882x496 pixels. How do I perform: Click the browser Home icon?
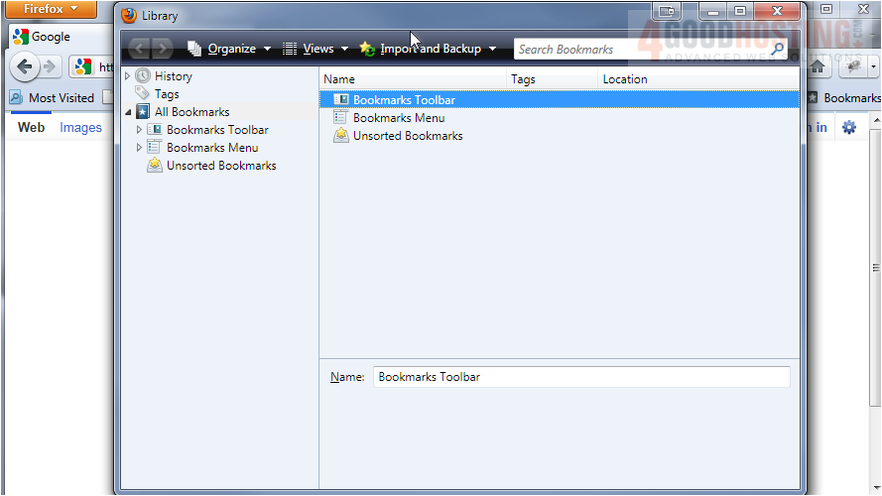pos(819,66)
